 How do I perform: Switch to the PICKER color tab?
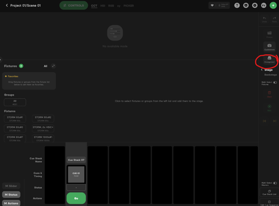pos(129,6)
